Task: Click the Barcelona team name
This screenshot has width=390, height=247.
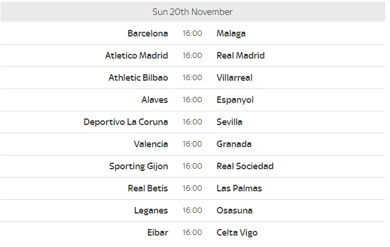Action: [x=148, y=33]
